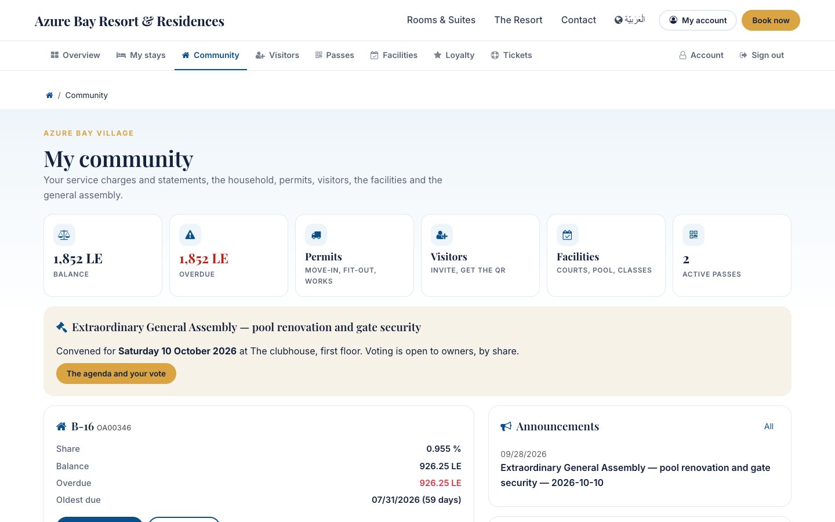Open Account settings link
The width and height of the screenshot is (835, 522).
(702, 55)
